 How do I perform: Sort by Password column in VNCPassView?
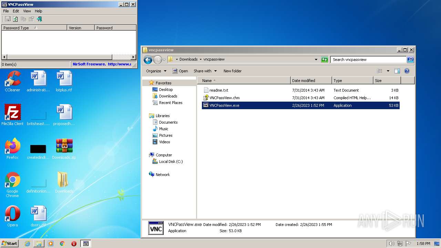115,28
